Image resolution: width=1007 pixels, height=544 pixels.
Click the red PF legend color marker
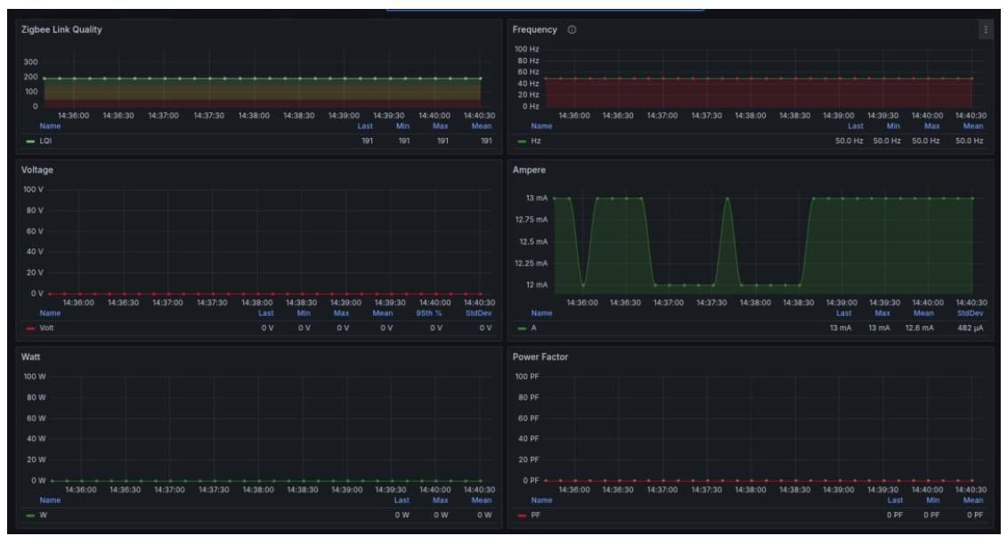click(523, 515)
